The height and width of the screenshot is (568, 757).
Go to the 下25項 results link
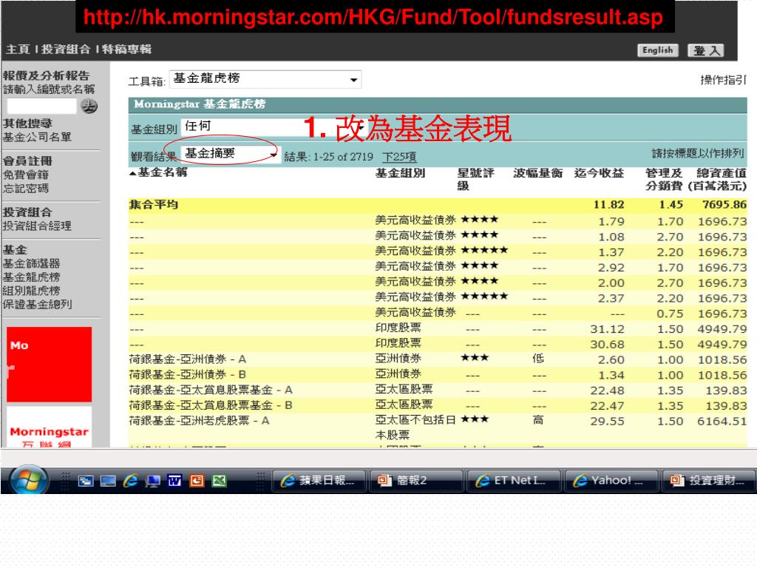[399, 157]
